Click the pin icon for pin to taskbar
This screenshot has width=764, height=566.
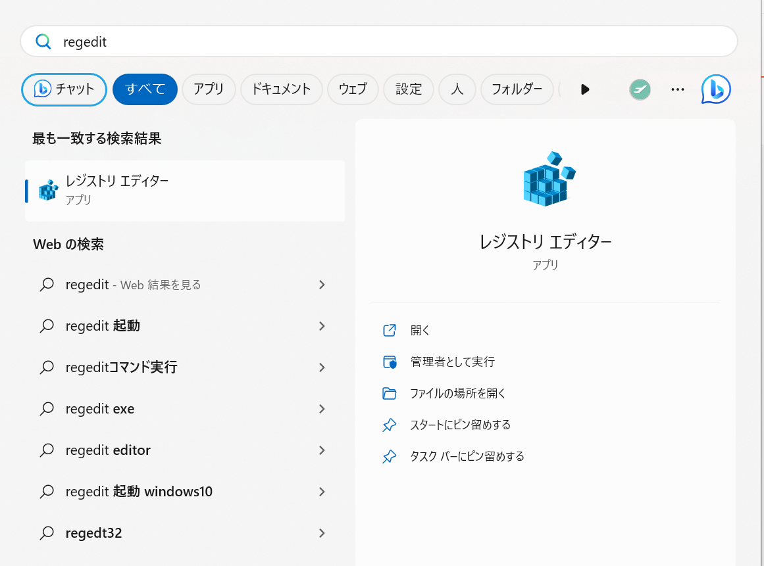click(390, 457)
